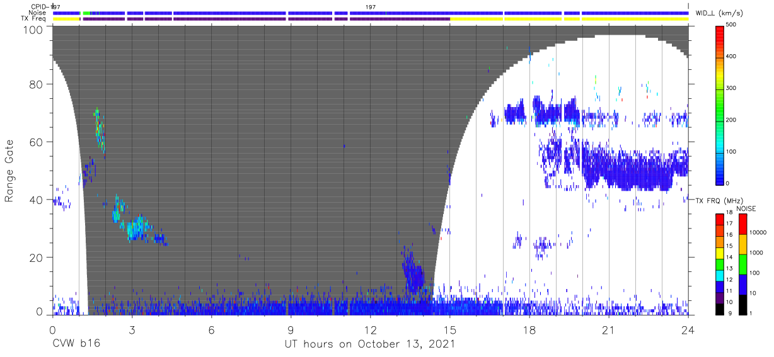Click the "TX FRQ (MHz)" legend title

click(x=715, y=201)
